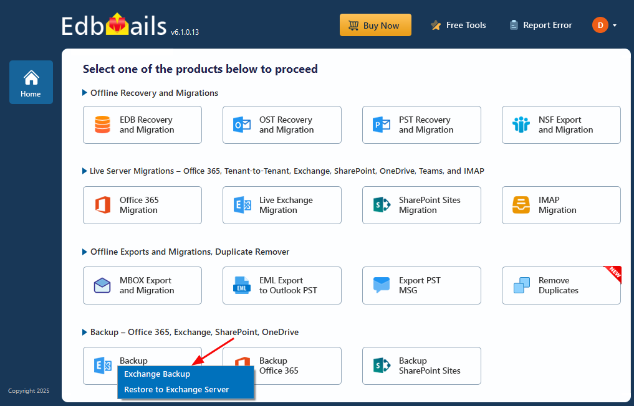Choose Exchange Backup from popup menu
634x406 pixels.
point(186,374)
